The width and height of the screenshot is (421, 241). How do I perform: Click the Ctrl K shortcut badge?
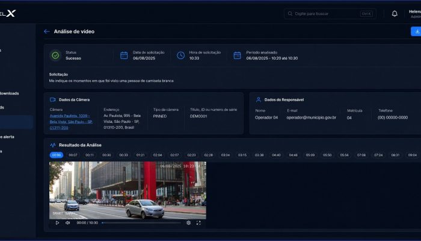(x=366, y=14)
